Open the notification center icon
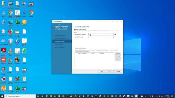The width and height of the screenshot is (175, 98). [x=172, y=96]
